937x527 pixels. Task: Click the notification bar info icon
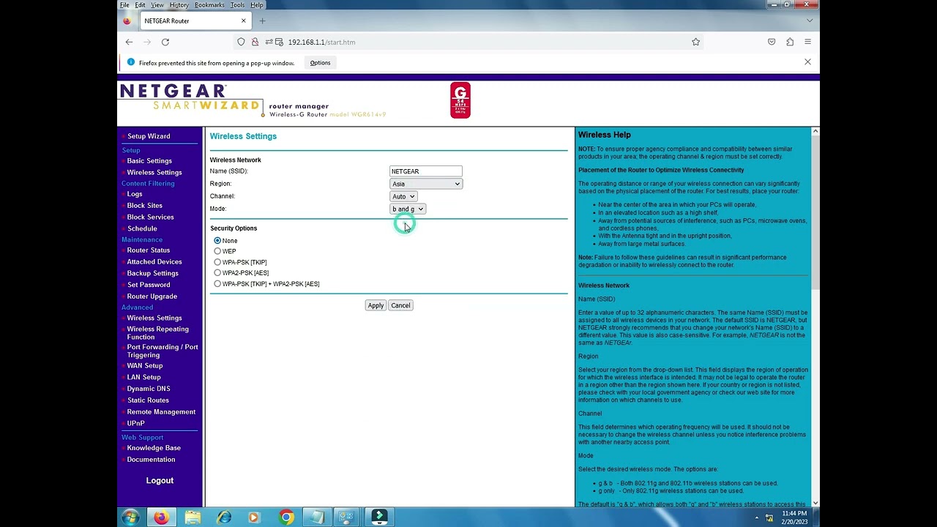(131, 62)
